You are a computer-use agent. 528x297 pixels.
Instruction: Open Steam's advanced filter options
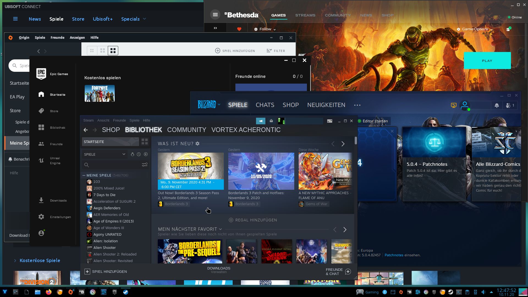(x=145, y=164)
